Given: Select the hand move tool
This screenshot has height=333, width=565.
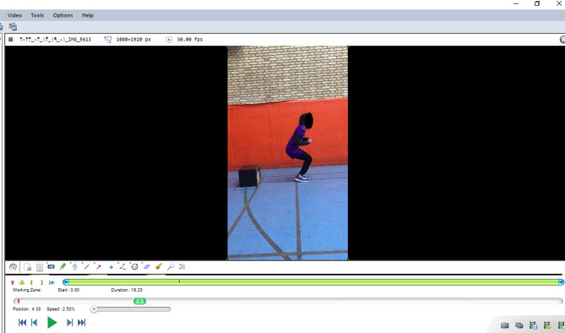Looking at the screenshot, I should pyautogui.click(x=13, y=267).
